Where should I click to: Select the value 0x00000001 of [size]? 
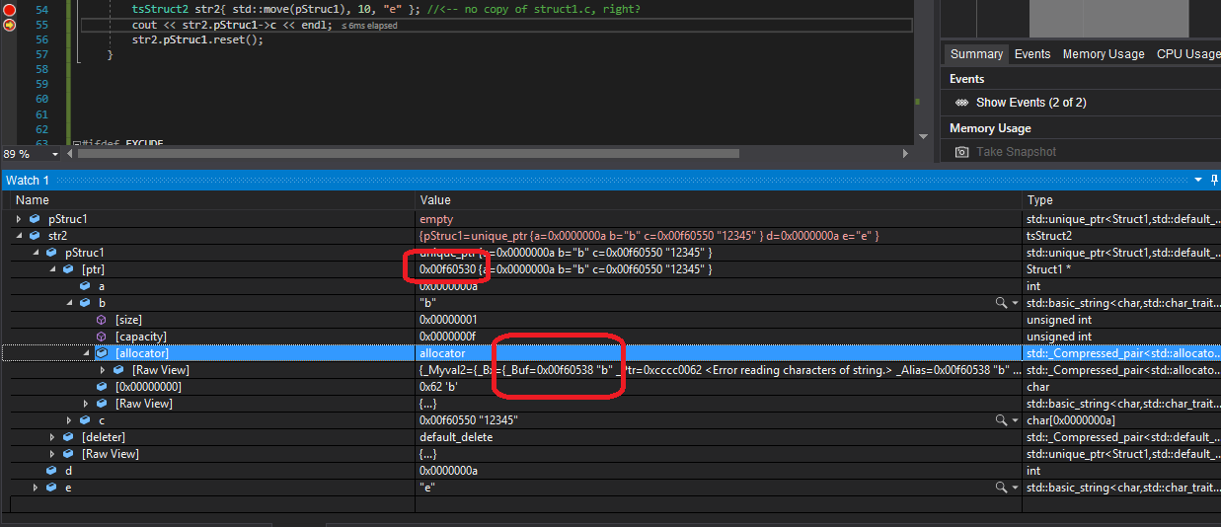coord(448,320)
